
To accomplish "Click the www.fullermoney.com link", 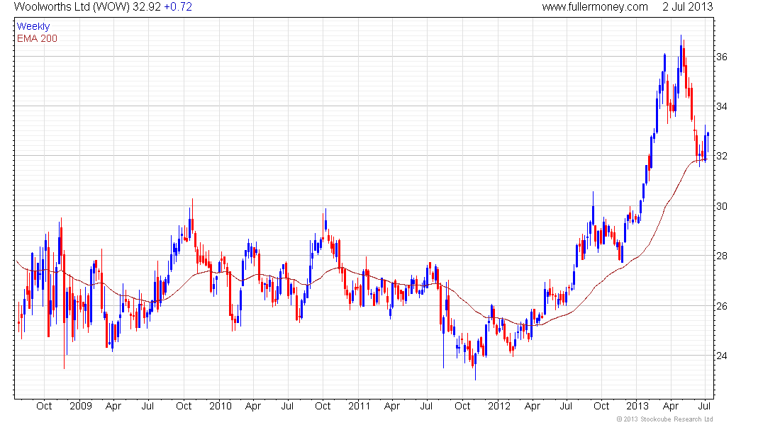I will (594, 7).
